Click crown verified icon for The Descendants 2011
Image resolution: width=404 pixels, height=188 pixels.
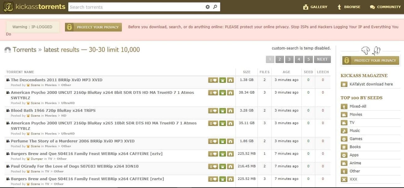223,80
